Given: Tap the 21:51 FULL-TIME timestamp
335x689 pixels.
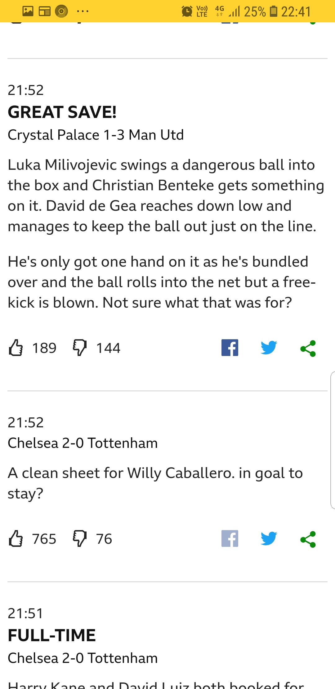Looking at the screenshot, I should click(x=25, y=613).
